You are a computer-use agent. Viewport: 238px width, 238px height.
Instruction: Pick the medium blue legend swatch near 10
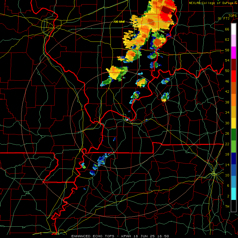[234, 170]
